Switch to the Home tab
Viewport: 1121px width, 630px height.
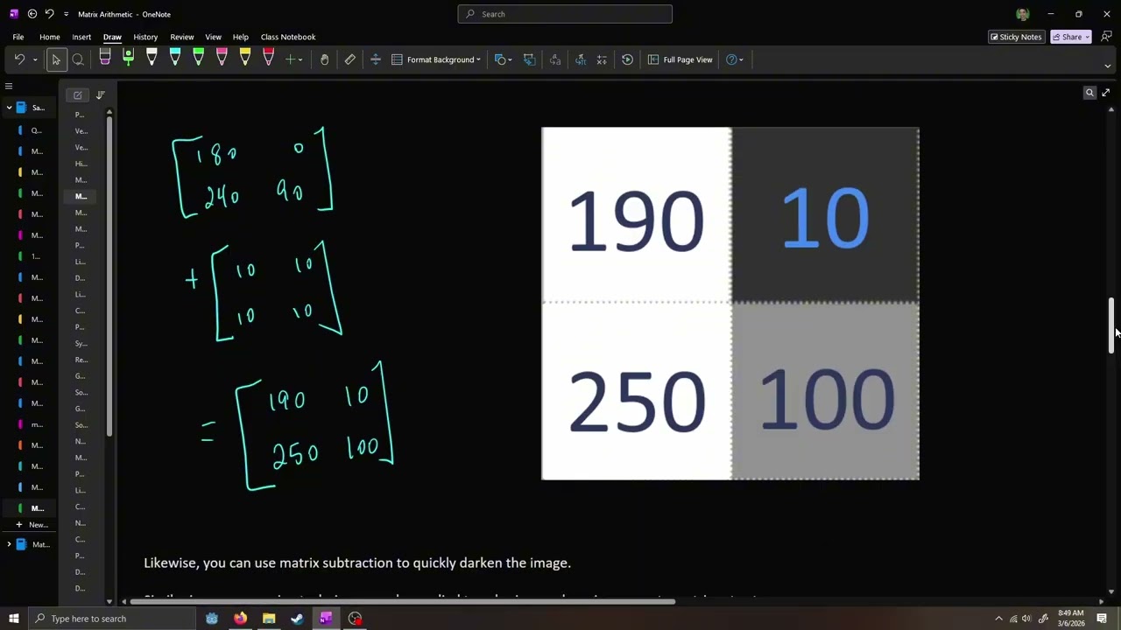tap(49, 37)
